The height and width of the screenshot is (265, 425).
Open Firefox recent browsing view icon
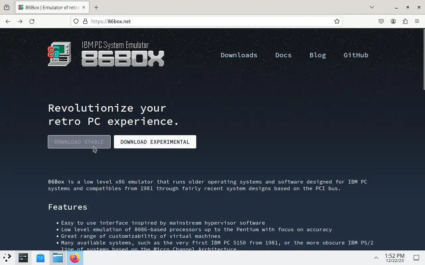click(7, 7)
